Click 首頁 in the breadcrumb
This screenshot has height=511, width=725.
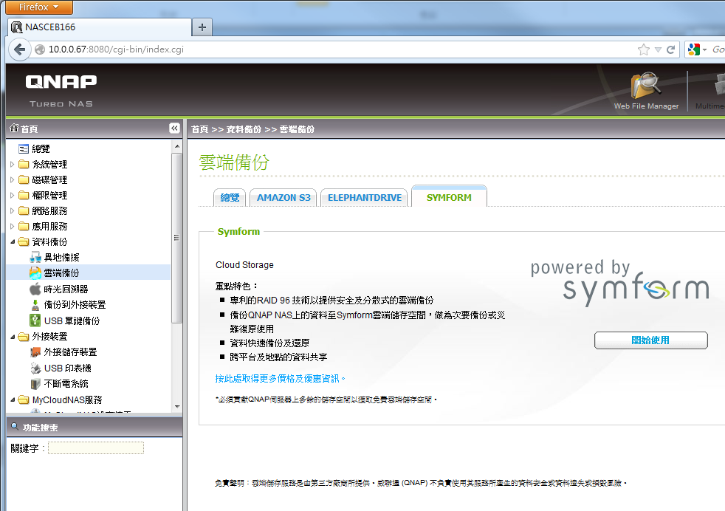200,129
